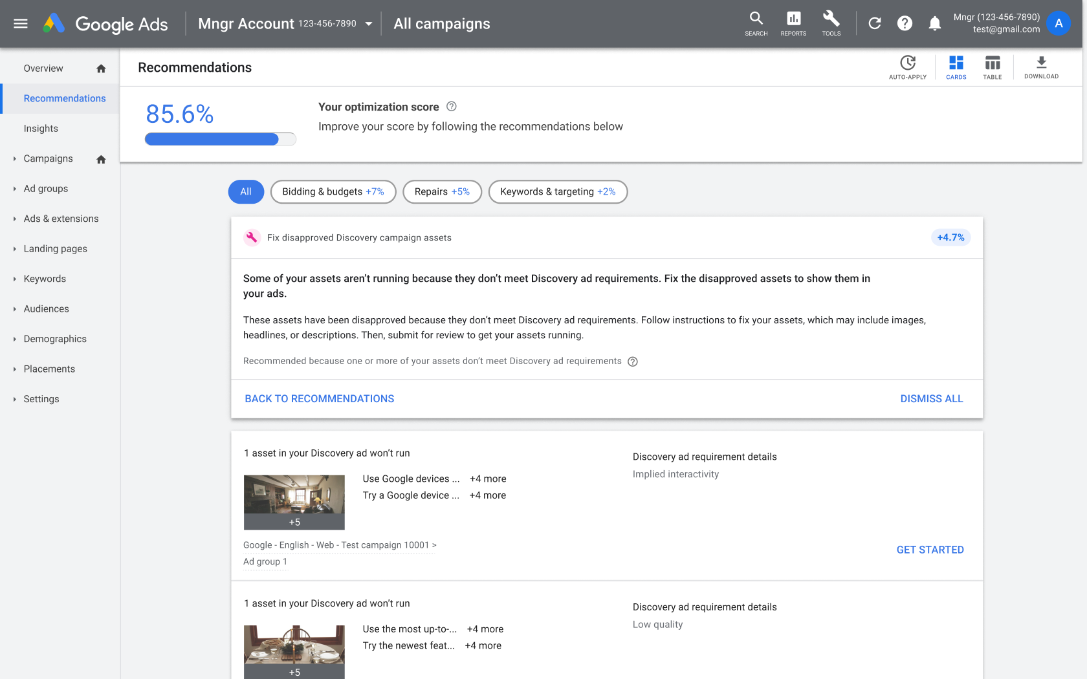Image resolution: width=1087 pixels, height=679 pixels.
Task: Expand the Campaigns section in sidebar
Action: 15,158
